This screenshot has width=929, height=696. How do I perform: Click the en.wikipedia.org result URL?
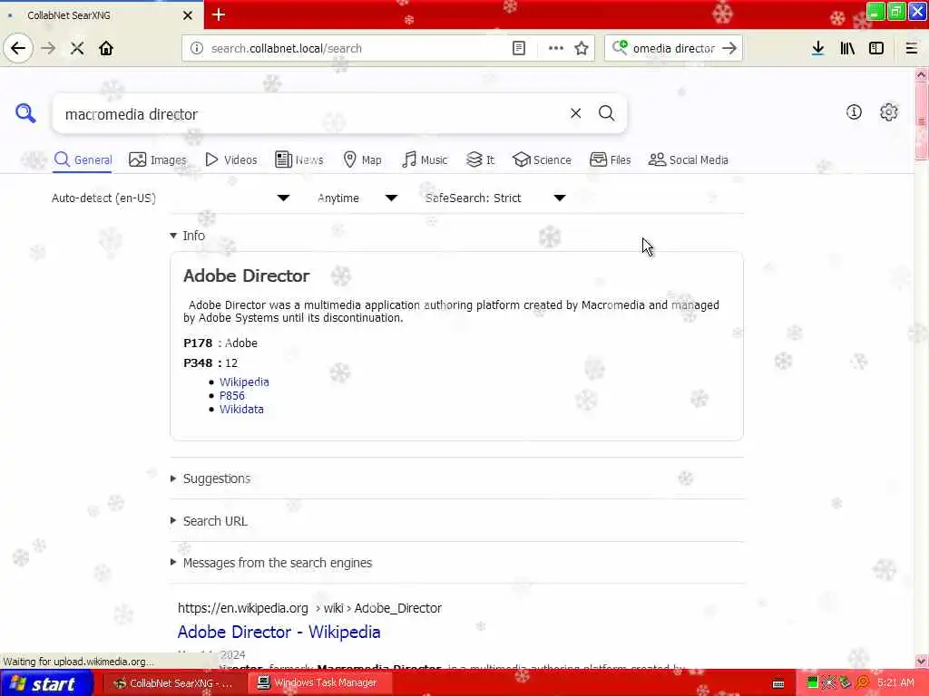point(309,608)
